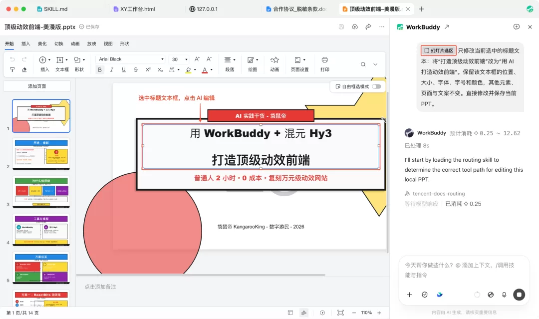539x319 pixels.
Task: Switch to the 切换 ribbon tab
Action: point(59,43)
